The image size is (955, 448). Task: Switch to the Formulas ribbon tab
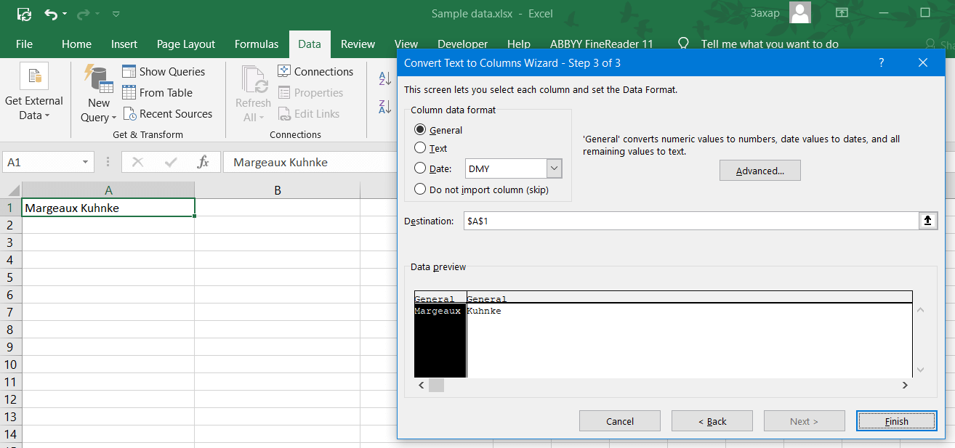(256, 44)
